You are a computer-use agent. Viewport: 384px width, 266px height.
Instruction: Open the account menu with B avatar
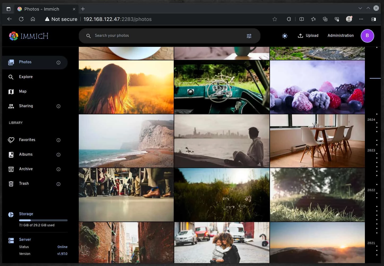[367, 36]
